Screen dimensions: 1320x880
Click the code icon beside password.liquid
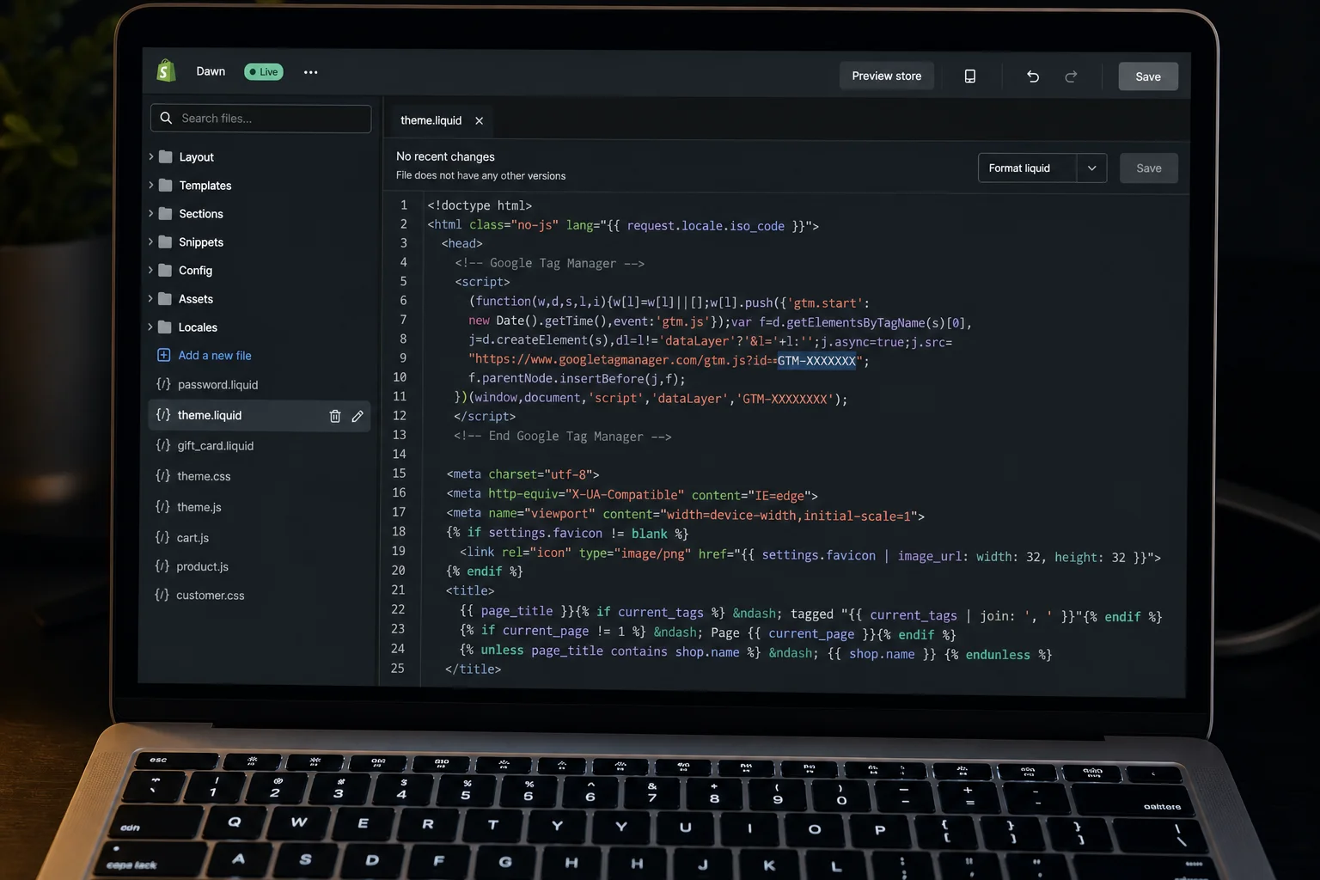163,384
